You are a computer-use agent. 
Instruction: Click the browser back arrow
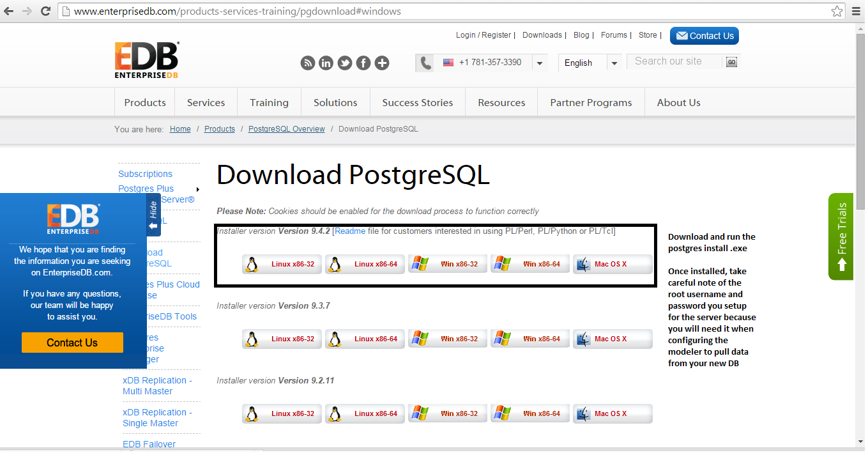click(x=9, y=11)
